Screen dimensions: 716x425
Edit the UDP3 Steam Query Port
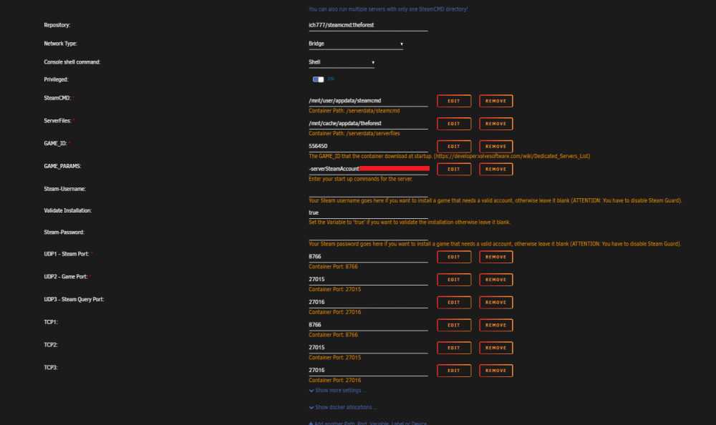(454, 303)
